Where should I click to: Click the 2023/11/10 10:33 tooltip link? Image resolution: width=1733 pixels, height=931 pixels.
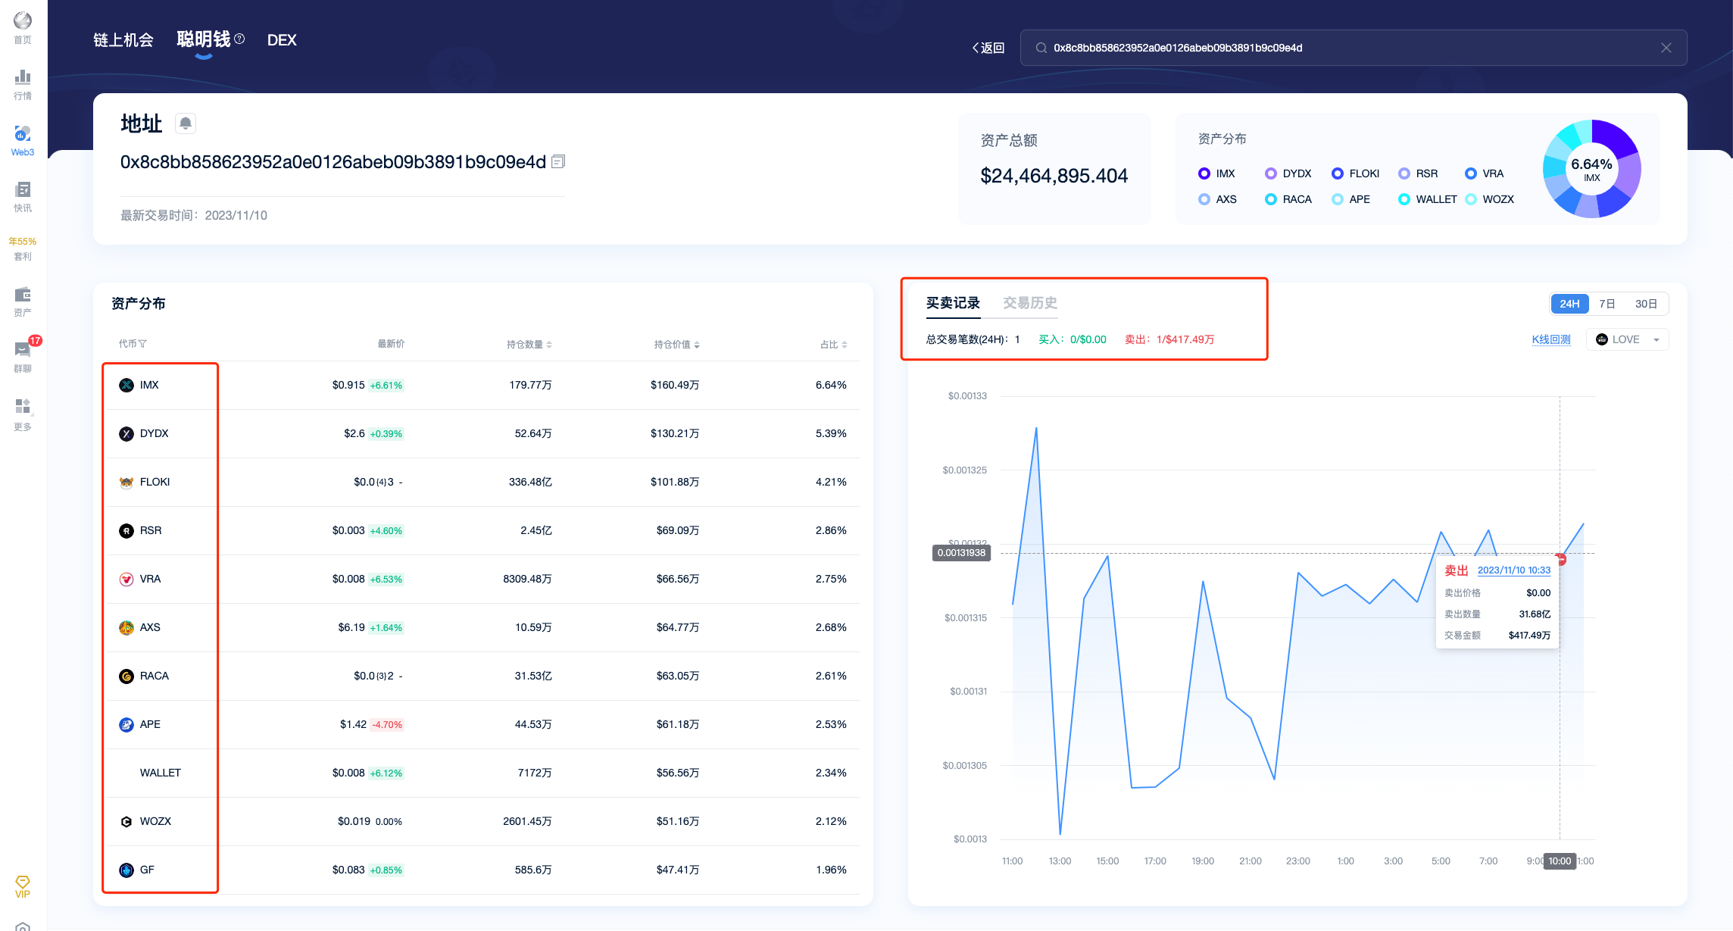[1514, 570]
